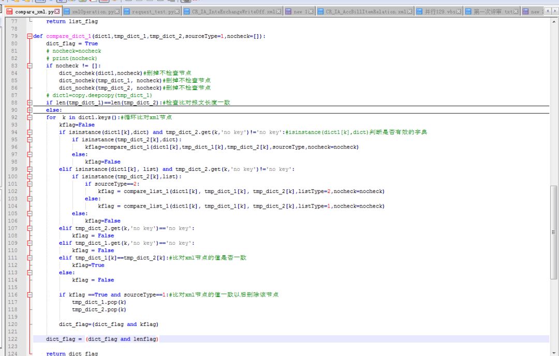Collapse the else fold marker on line 97

(x=30, y=154)
